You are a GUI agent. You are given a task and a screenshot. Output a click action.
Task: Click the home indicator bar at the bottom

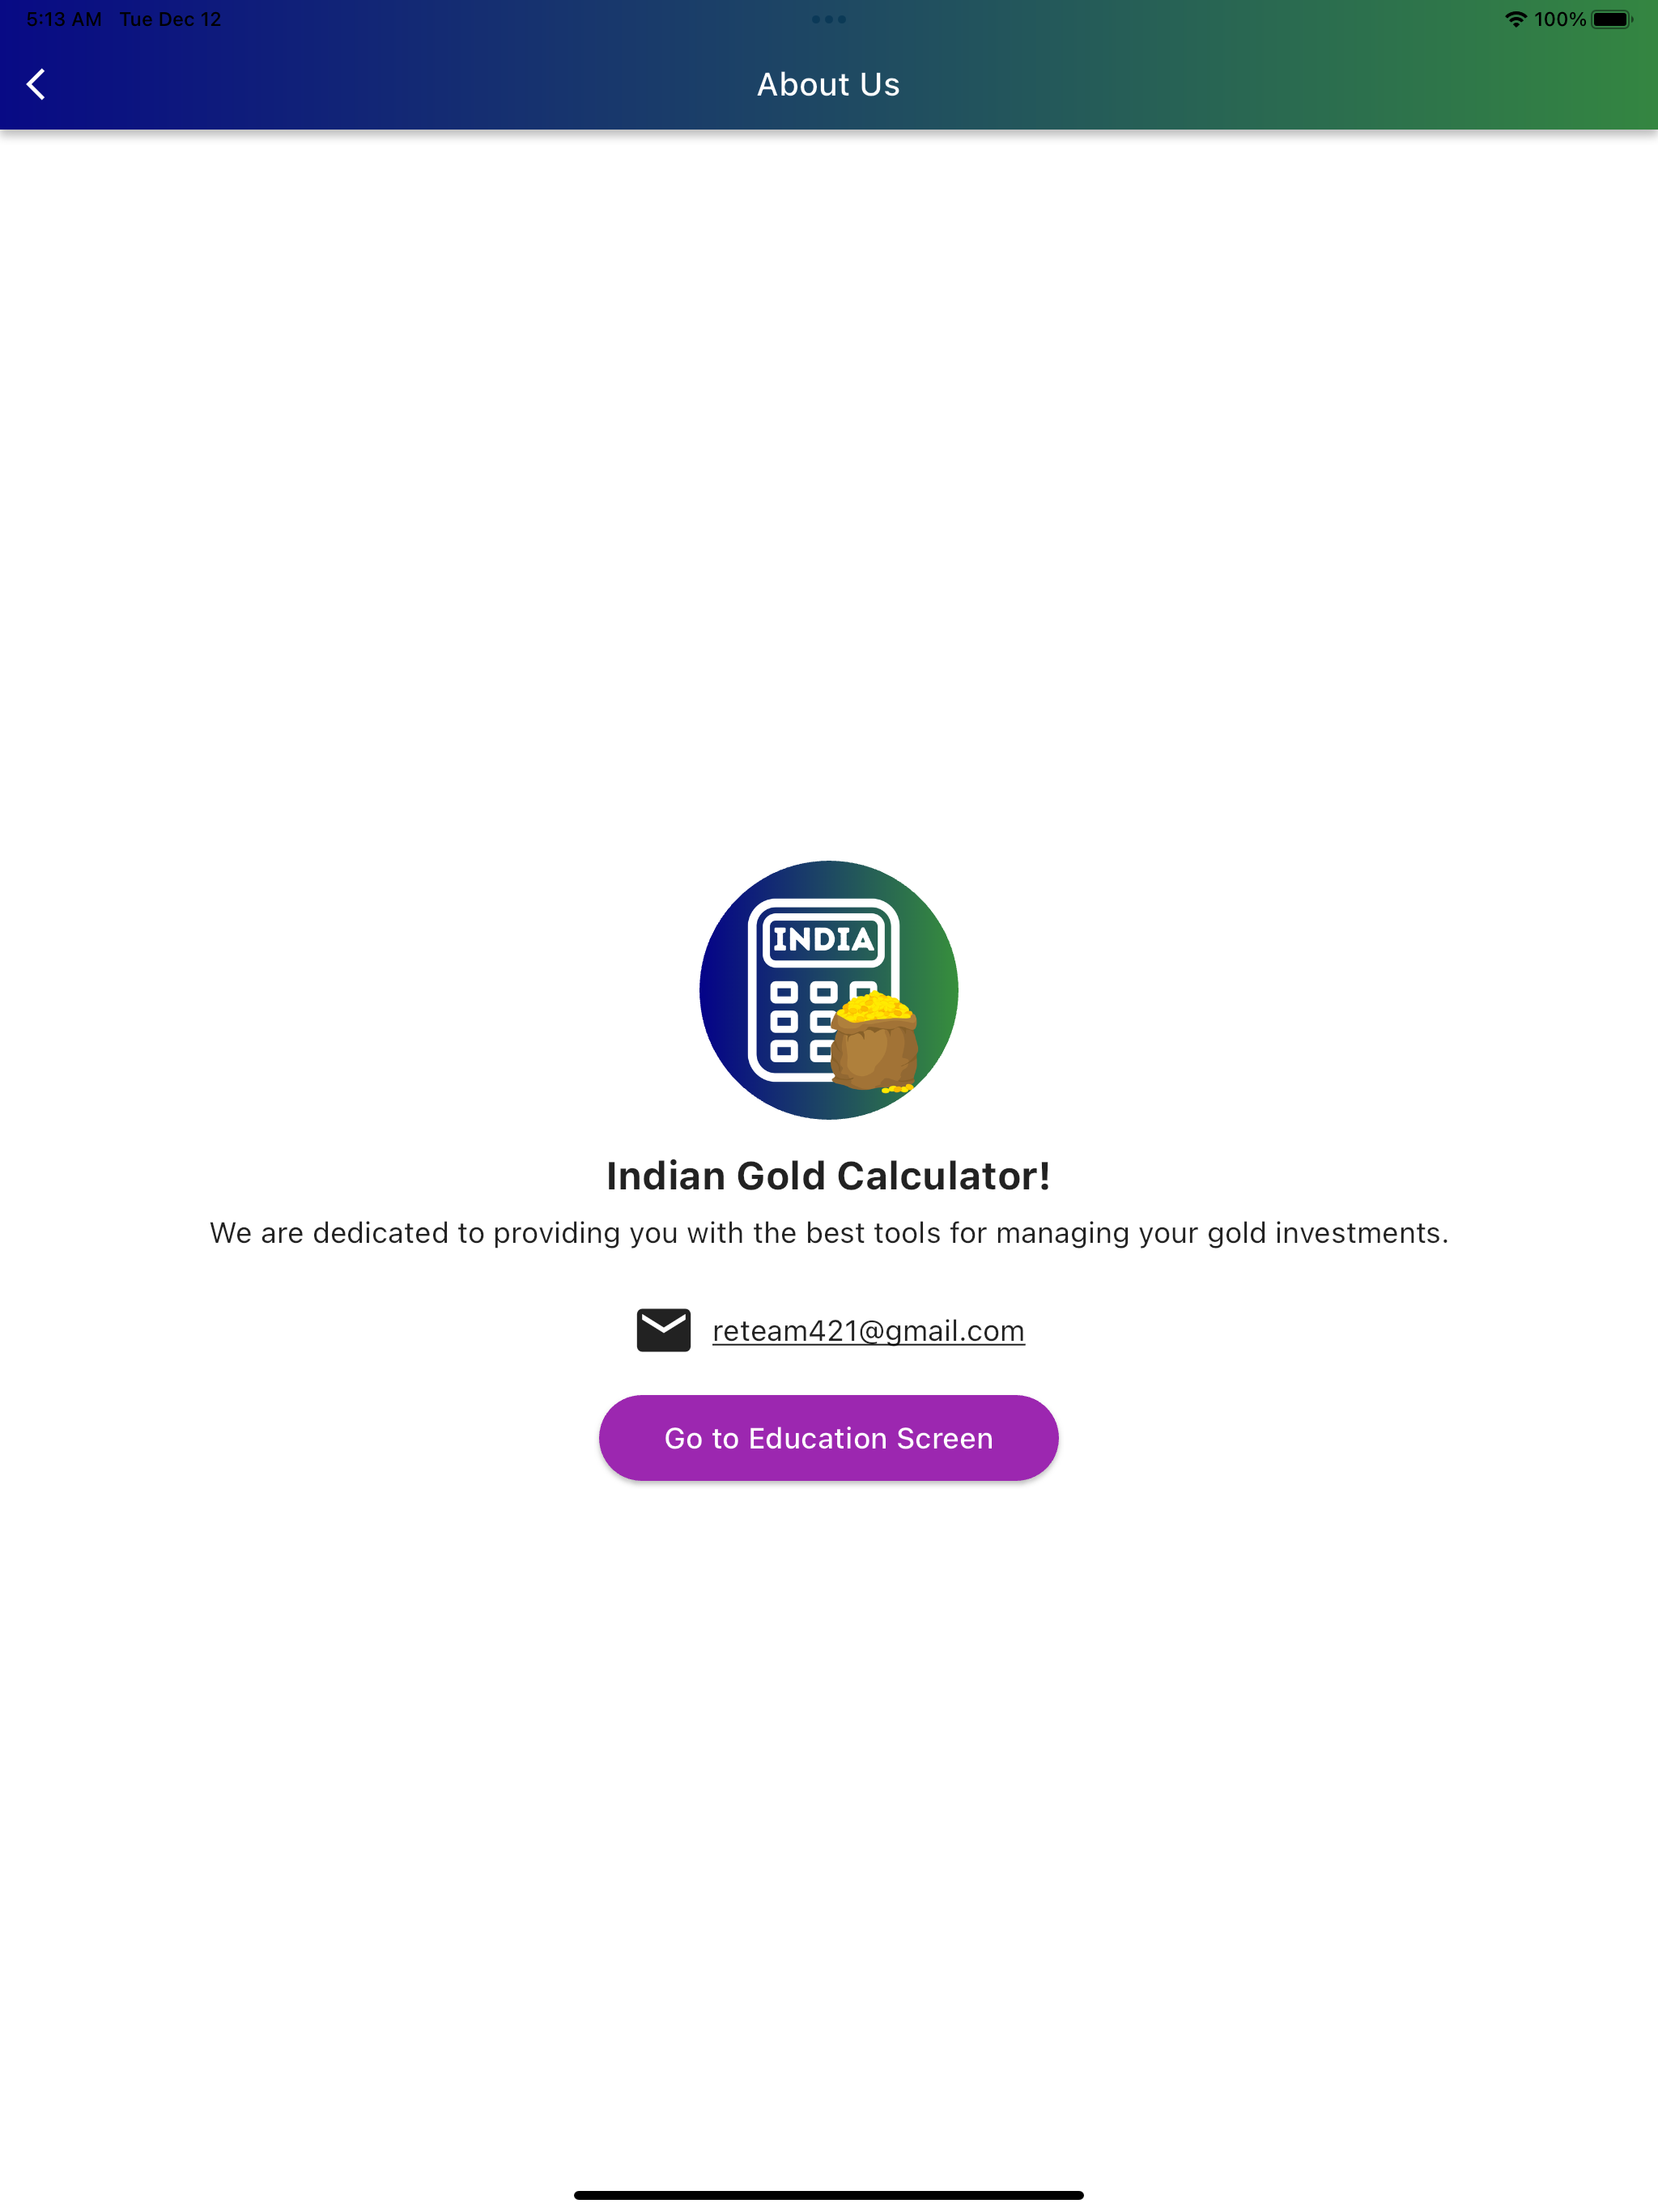(x=828, y=2195)
